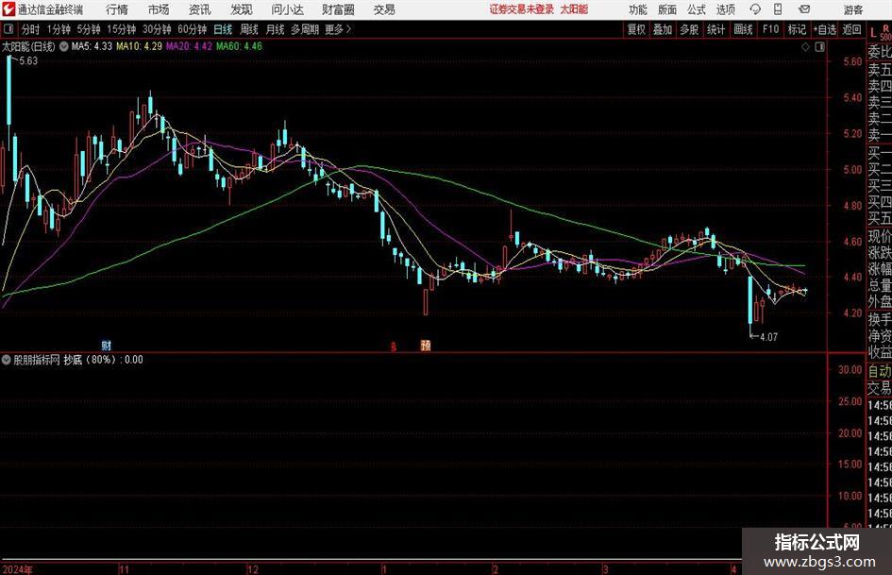892x575 pixels.
Task: Click the 财 finance marker on chart
Action: click(107, 345)
